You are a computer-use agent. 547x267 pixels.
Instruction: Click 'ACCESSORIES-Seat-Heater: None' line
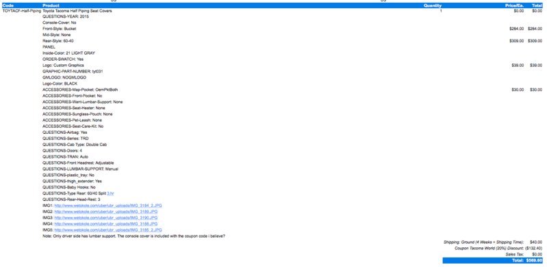[74, 108]
